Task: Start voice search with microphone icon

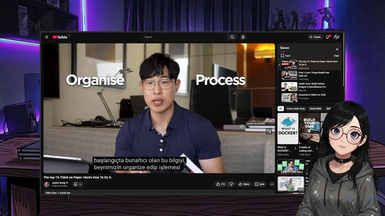Action: [243, 37]
